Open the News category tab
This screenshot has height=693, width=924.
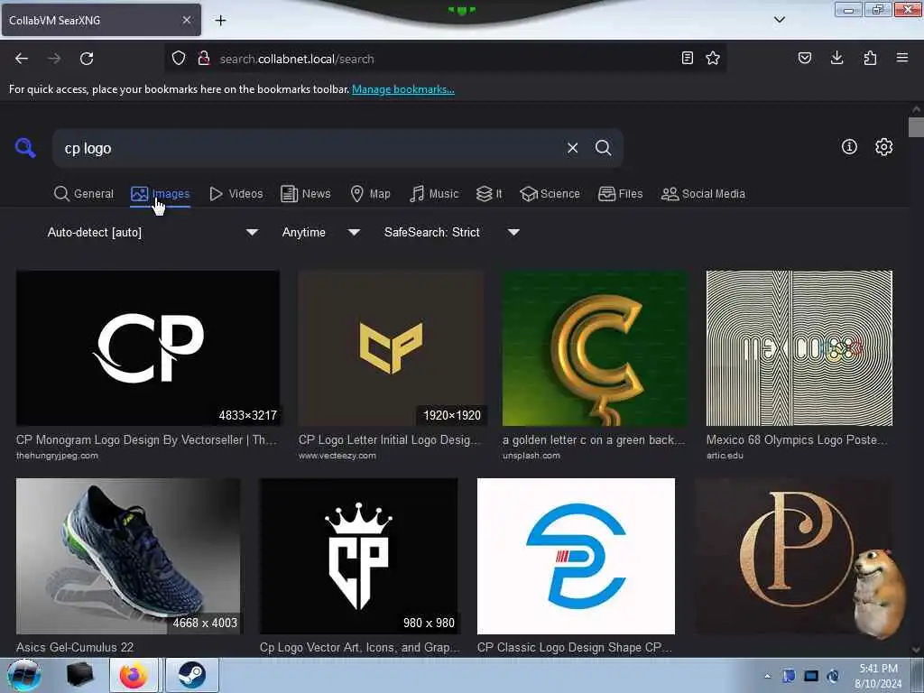pyautogui.click(x=306, y=194)
